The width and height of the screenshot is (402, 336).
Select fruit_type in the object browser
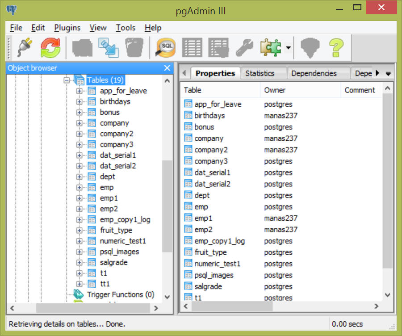(x=116, y=230)
